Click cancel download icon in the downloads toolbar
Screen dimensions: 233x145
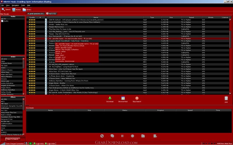pos(102,136)
